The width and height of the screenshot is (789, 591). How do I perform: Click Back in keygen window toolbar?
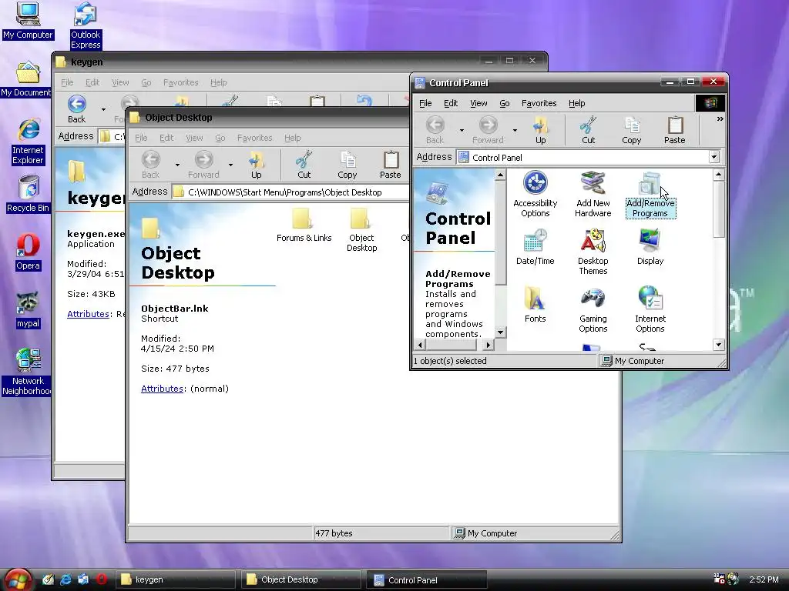pos(76,109)
